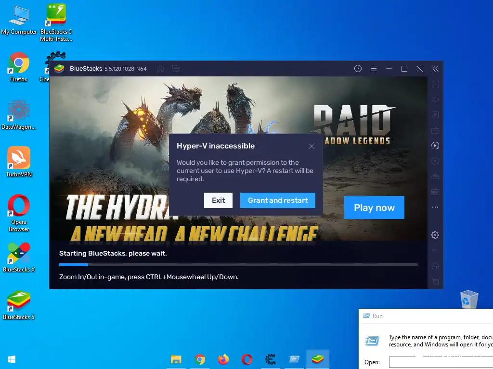Click the Exit button in dialog
The height and width of the screenshot is (369, 493).
[218, 200]
